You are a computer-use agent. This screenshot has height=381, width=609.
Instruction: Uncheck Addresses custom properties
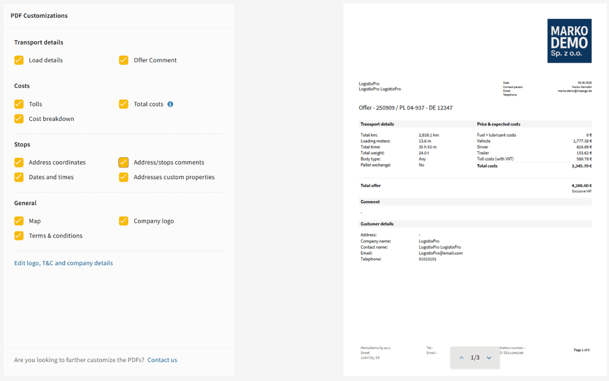124,177
